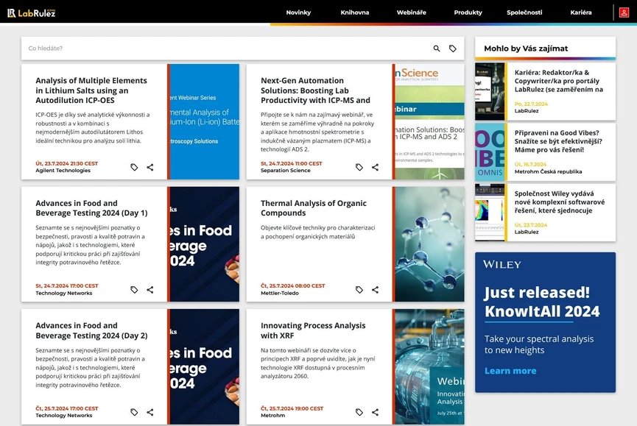Open 'Společnost Wiley vydává' sidebar article
This screenshot has width=637, height=426.
560,202
